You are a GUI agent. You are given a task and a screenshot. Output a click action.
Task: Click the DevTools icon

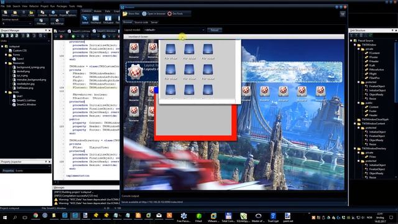pyautogui.click(x=175, y=14)
